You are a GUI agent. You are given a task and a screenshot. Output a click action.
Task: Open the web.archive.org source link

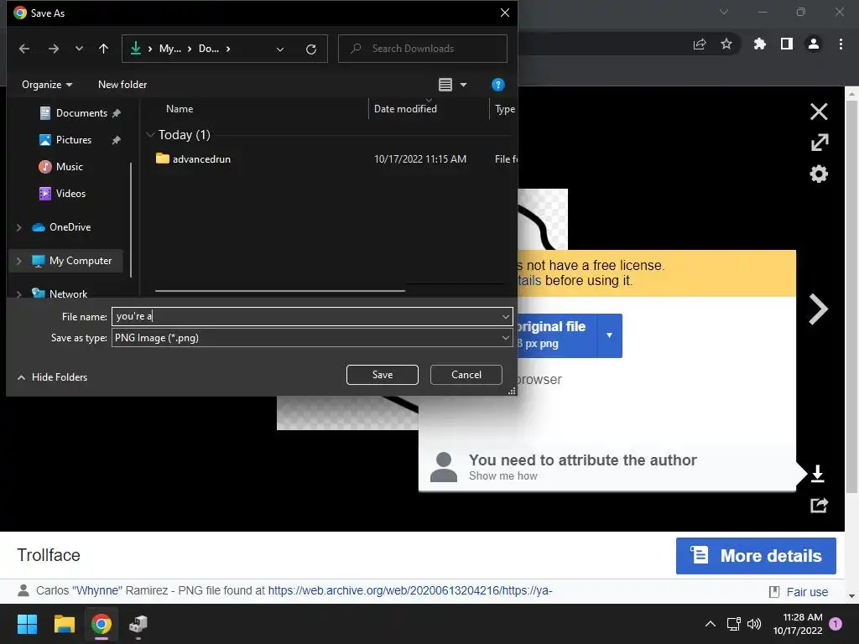[x=409, y=591]
